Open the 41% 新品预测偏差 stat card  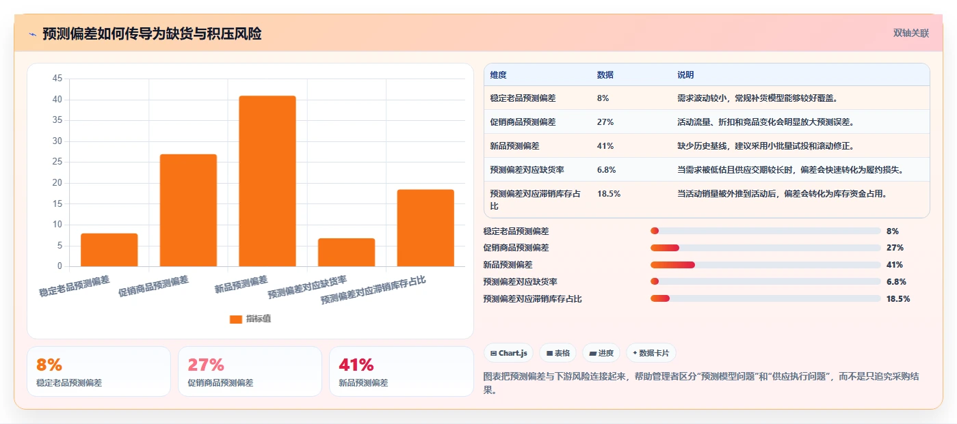click(x=401, y=371)
